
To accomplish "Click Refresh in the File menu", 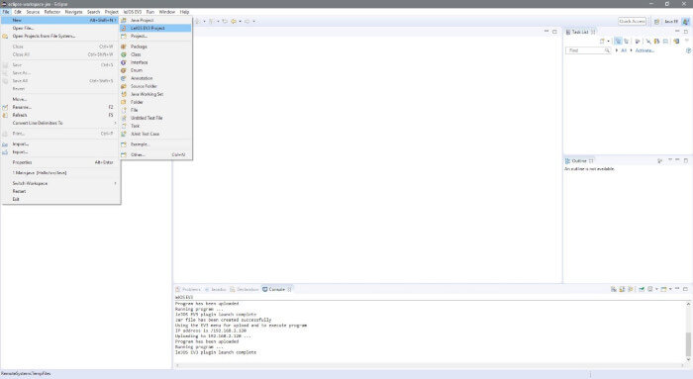I will tap(60, 115).
